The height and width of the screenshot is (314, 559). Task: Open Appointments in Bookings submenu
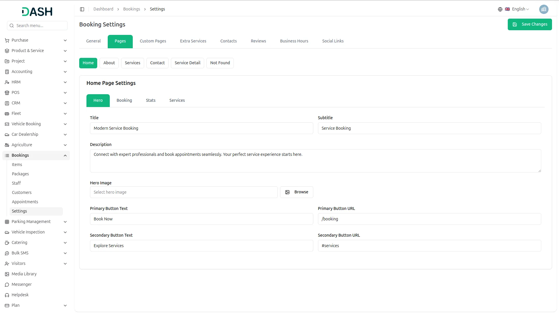pyautogui.click(x=25, y=202)
